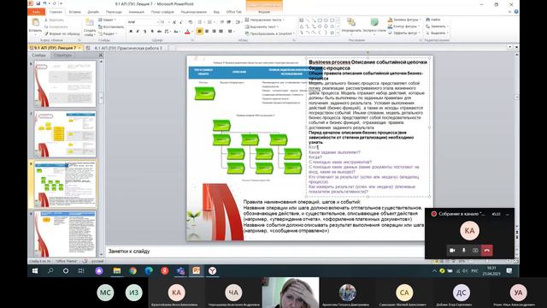Open the Format (Формат) contextual tab
This screenshot has height=308, width=547.
coord(264,12)
